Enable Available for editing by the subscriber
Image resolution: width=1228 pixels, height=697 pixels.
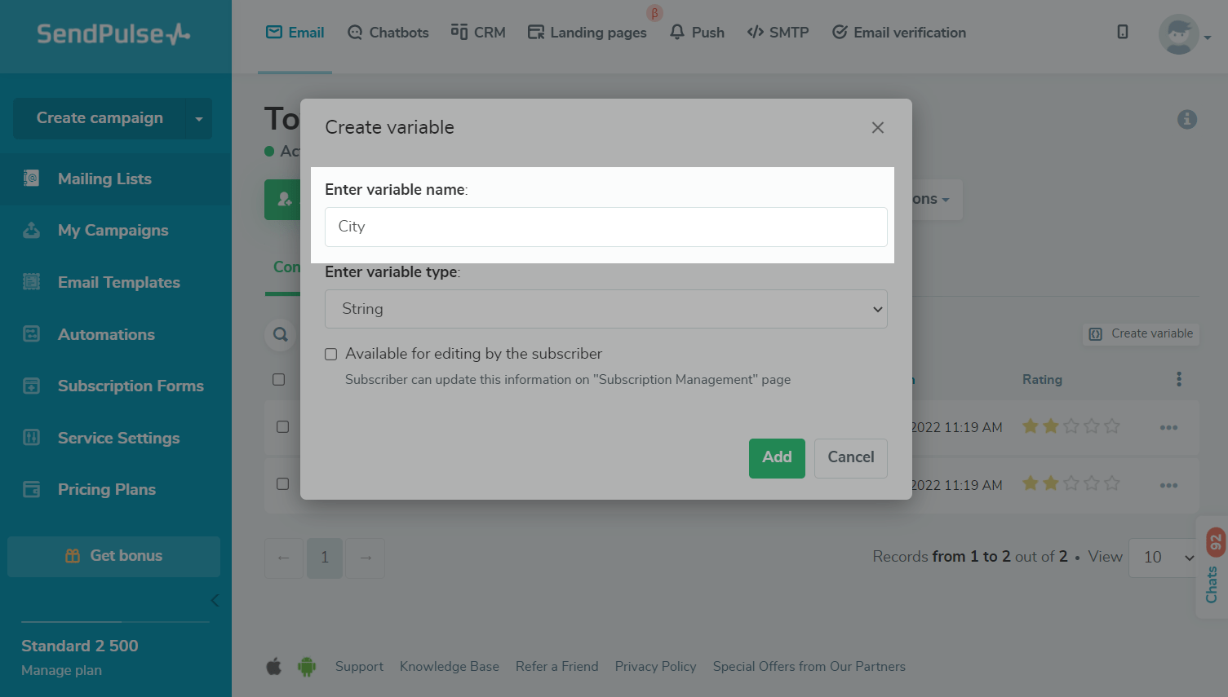[x=331, y=354]
